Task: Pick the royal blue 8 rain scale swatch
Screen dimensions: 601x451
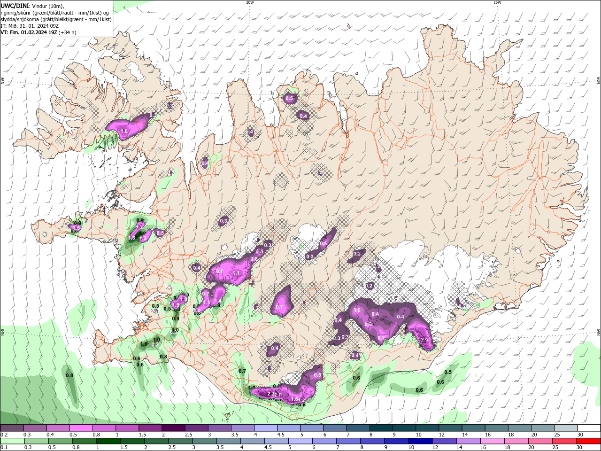Action: tap(373, 441)
